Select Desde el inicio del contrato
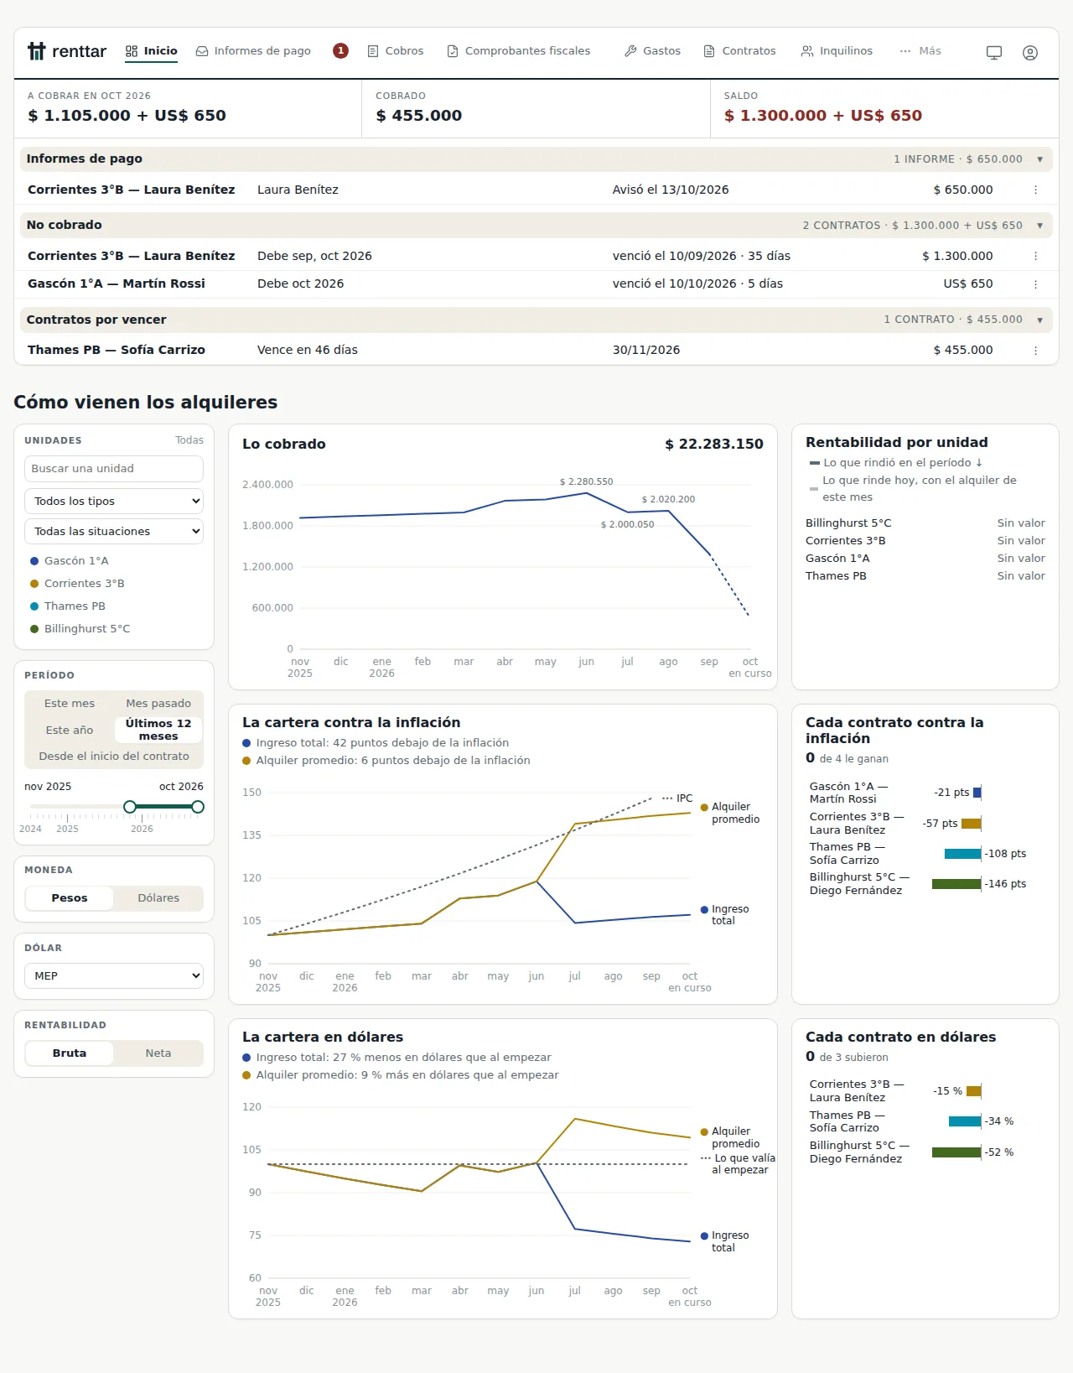The image size is (1073, 1373). click(x=114, y=756)
